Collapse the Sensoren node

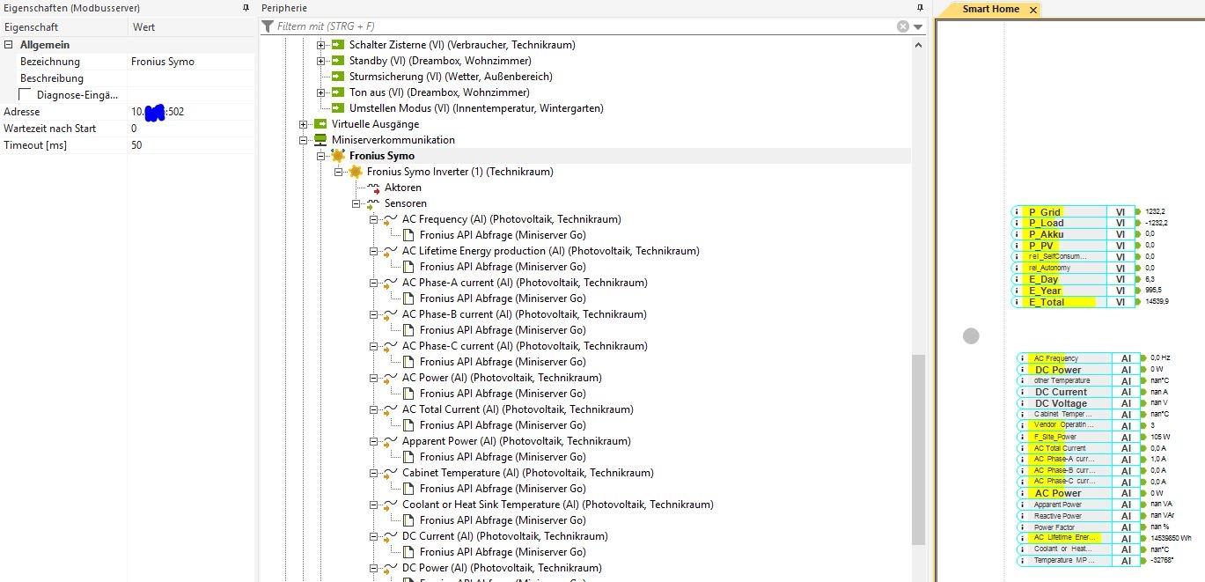[356, 203]
